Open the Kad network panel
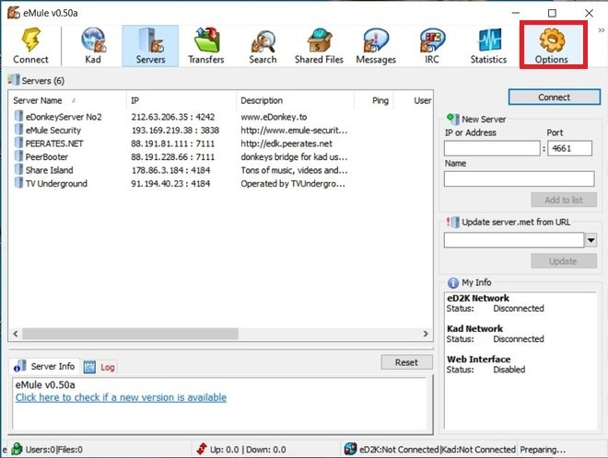608x458 pixels. [x=93, y=46]
